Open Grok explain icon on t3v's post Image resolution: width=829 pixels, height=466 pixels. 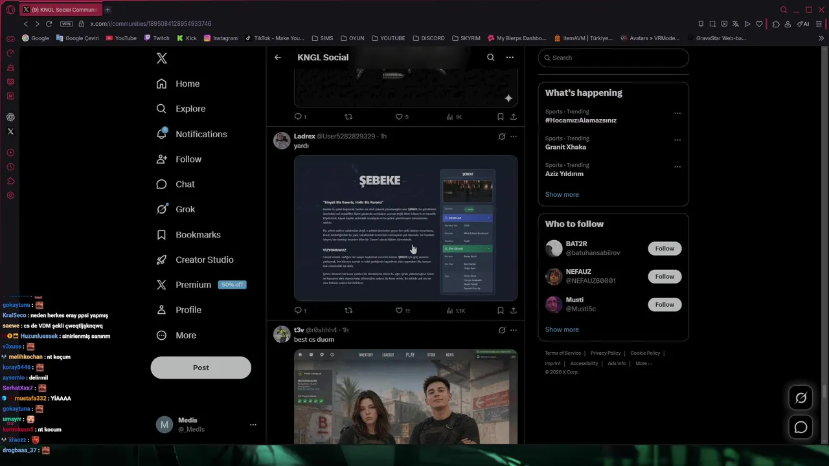click(x=502, y=330)
